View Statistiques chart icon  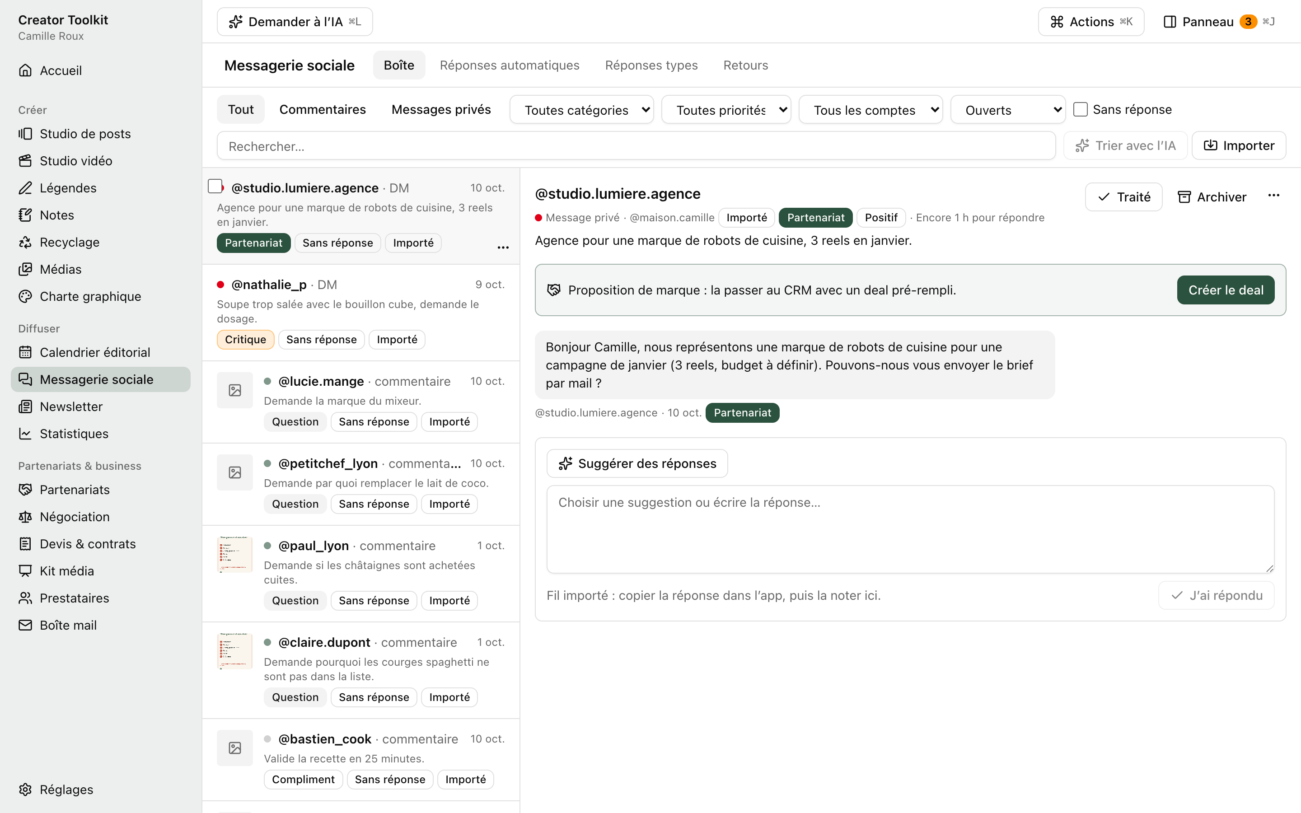[25, 434]
